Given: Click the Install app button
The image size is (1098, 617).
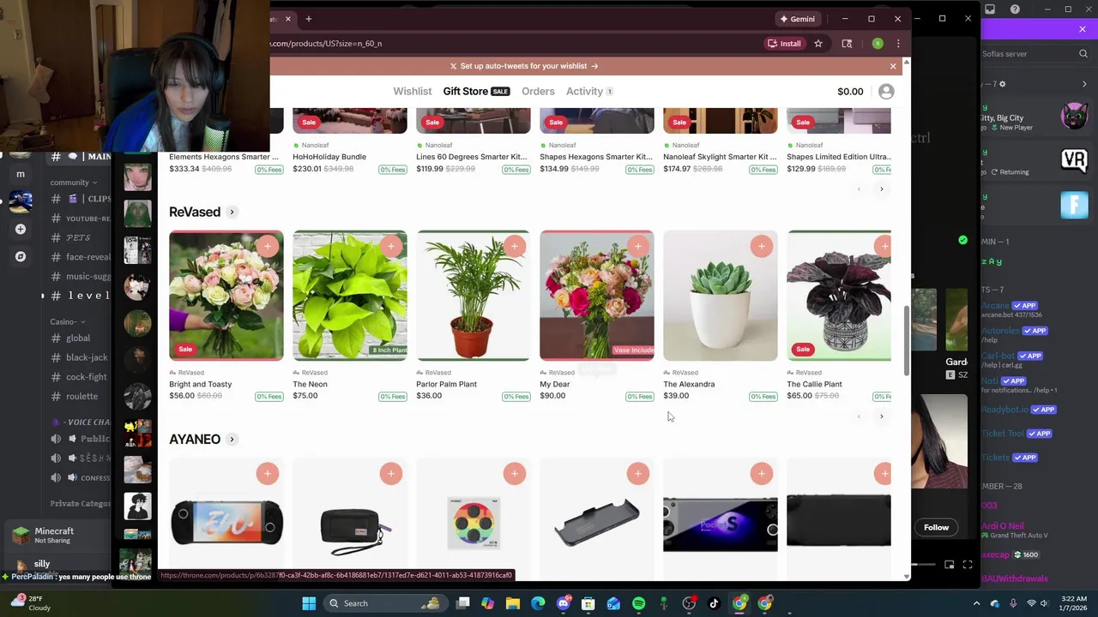Looking at the screenshot, I should (784, 44).
